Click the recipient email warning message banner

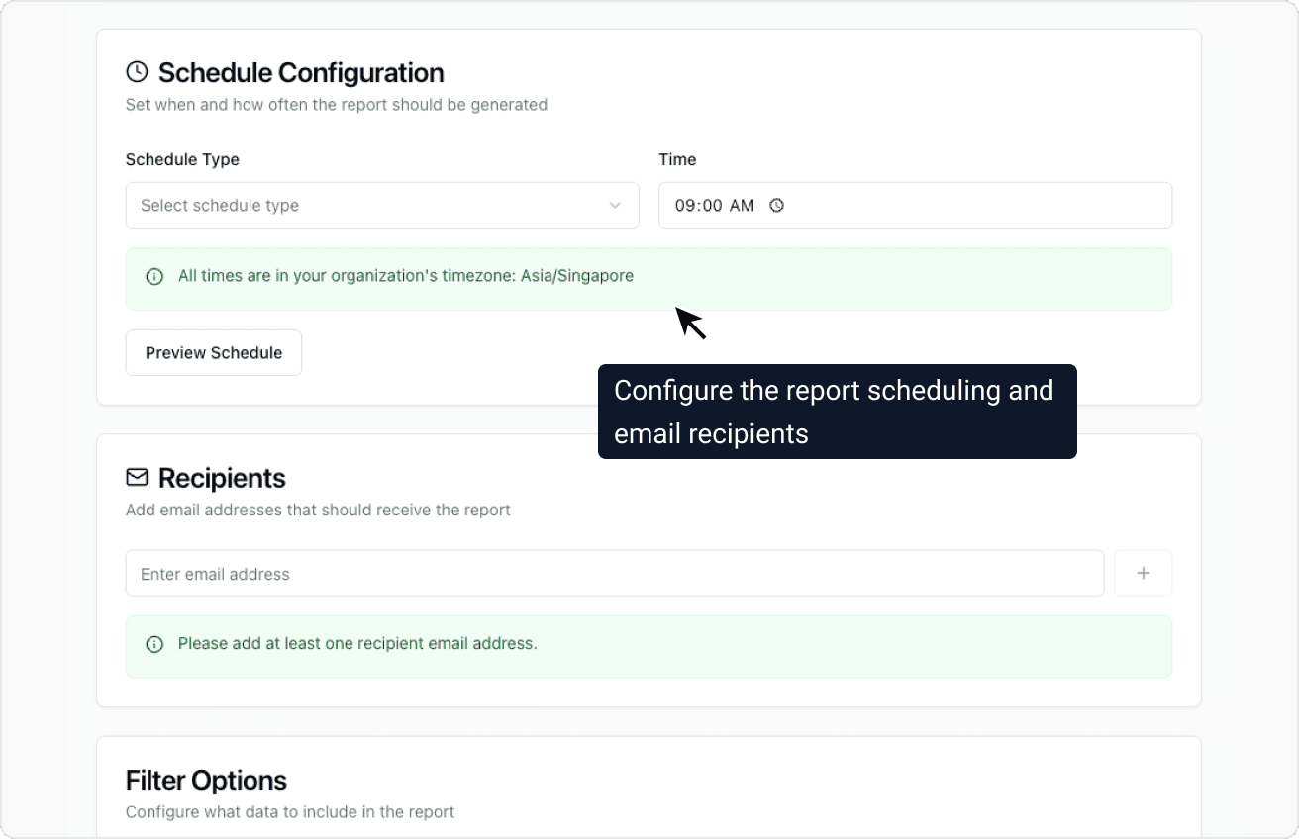tap(649, 645)
